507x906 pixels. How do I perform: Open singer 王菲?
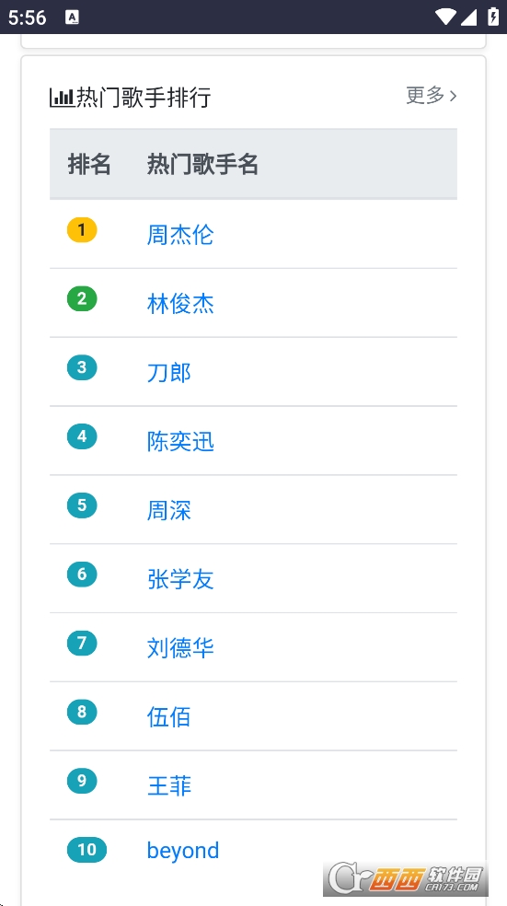coord(168,785)
